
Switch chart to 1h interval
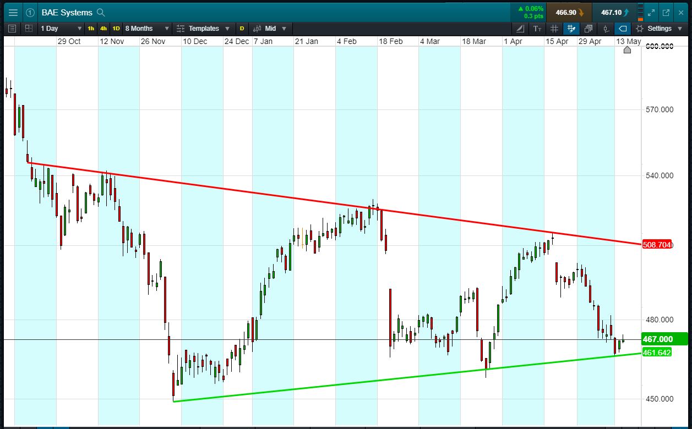pyautogui.click(x=91, y=28)
